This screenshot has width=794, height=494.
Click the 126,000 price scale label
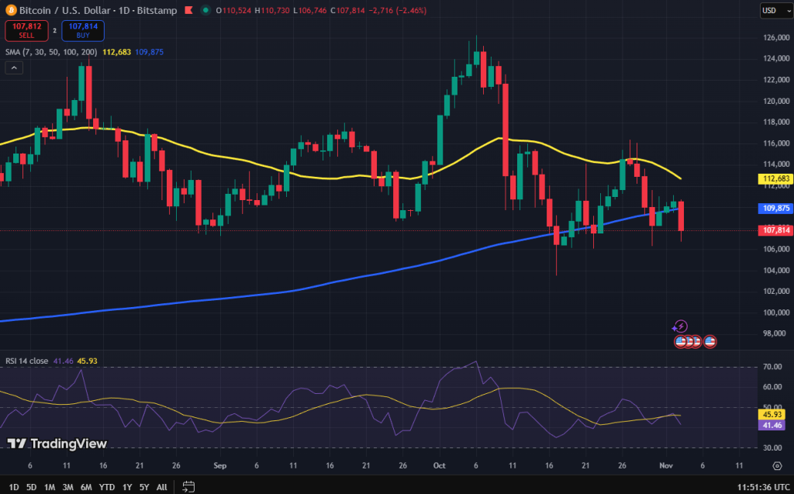776,37
